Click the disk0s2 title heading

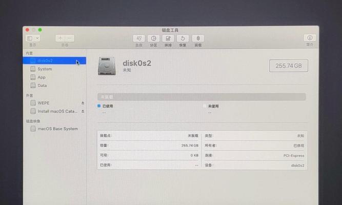pyautogui.click(x=137, y=63)
